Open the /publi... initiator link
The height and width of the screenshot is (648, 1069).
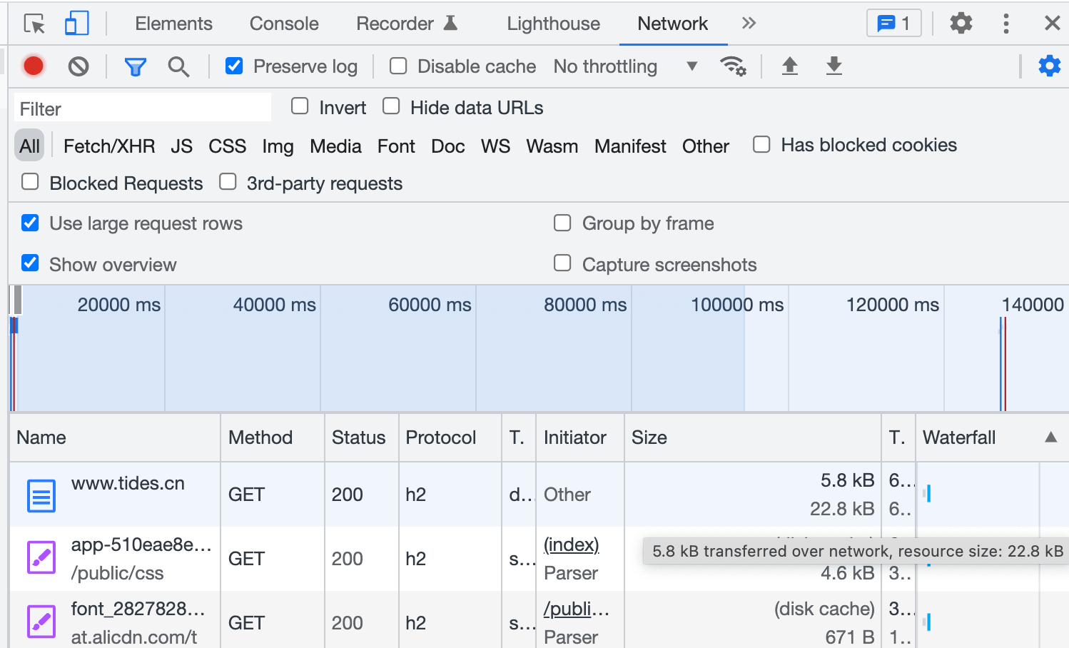click(576, 609)
